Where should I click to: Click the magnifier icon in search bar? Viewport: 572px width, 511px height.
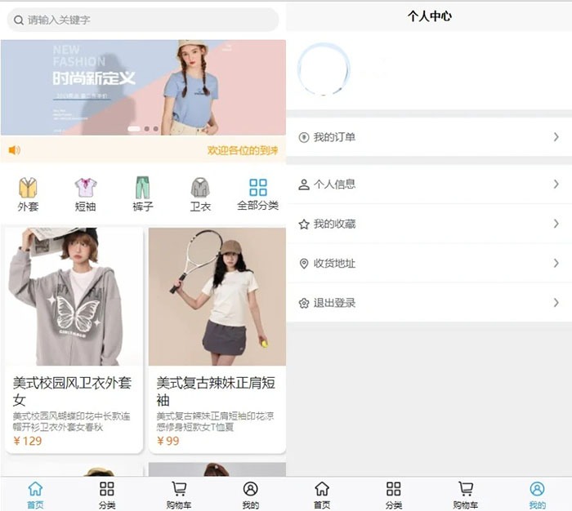point(19,20)
